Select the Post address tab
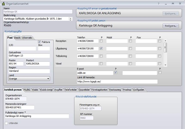 coord(10,38)
